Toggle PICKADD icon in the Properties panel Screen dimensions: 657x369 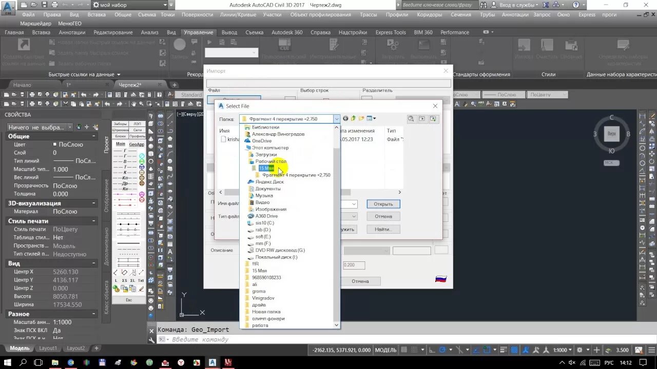79,127
